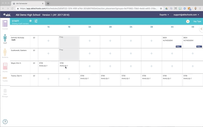Add section for Gerhold in period 1A
Image resolution: width=203 pixels, height=127 pixels.
[48, 41]
